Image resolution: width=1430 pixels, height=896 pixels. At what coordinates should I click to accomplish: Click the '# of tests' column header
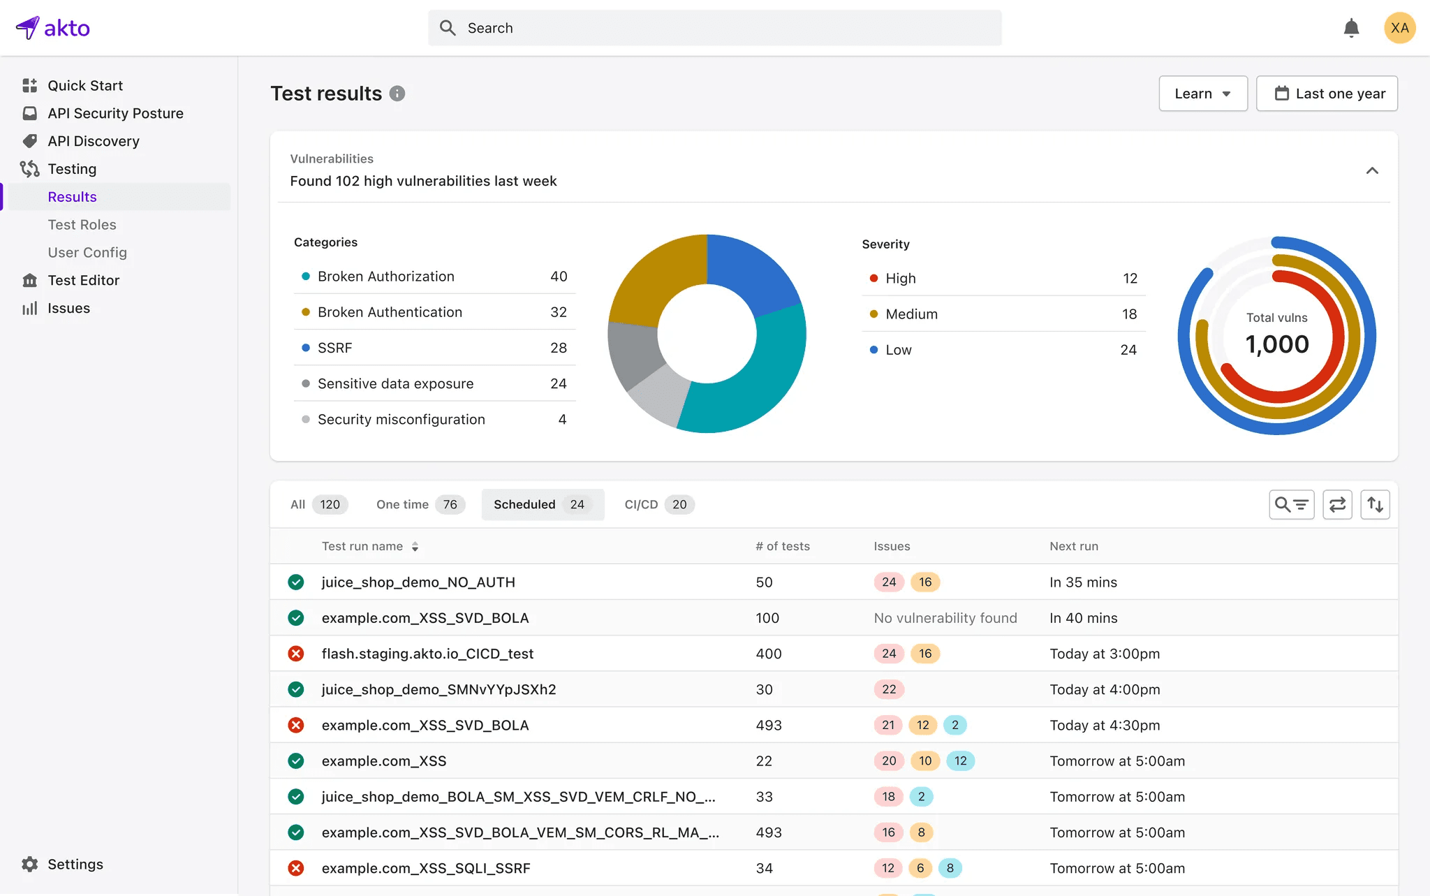[783, 546]
